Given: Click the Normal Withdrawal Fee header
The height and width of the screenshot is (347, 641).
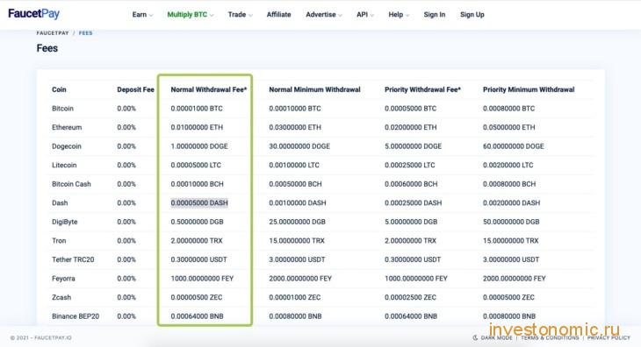Looking at the screenshot, I should pos(209,89).
